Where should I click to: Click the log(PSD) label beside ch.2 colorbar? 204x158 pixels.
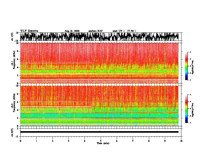coord(193,110)
